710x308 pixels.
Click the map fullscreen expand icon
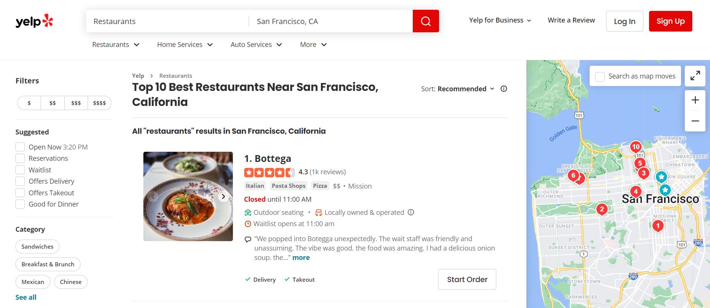695,75
